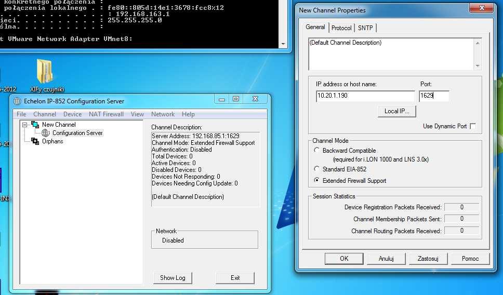Click the Anuluj button
Image resolution: width=503 pixels, height=295 pixels.
coord(386,259)
